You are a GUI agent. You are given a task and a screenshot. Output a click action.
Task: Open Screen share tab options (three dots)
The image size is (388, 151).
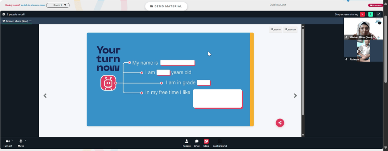[x=30, y=21]
